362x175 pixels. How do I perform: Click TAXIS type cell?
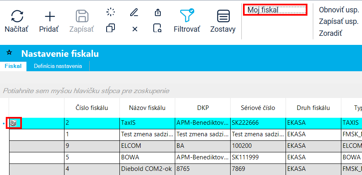click(352, 123)
